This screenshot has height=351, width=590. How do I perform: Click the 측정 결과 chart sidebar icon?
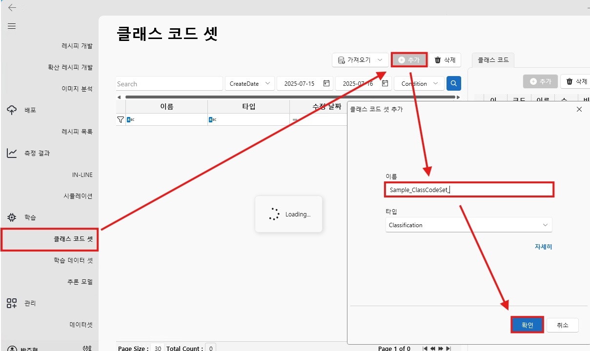(x=12, y=153)
